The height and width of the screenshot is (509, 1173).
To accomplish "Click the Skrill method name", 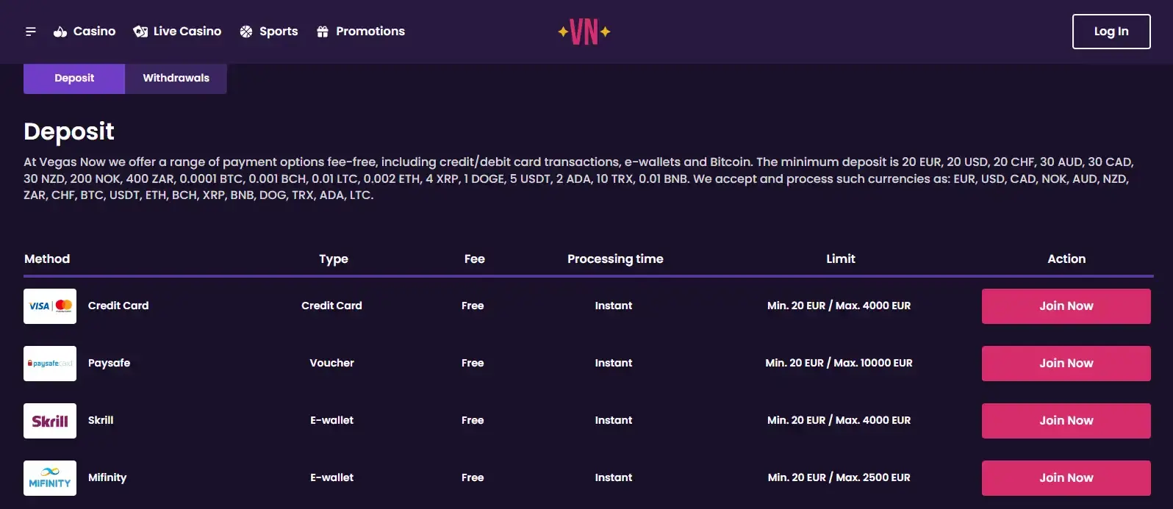I will pyautogui.click(x=101, y=420).
